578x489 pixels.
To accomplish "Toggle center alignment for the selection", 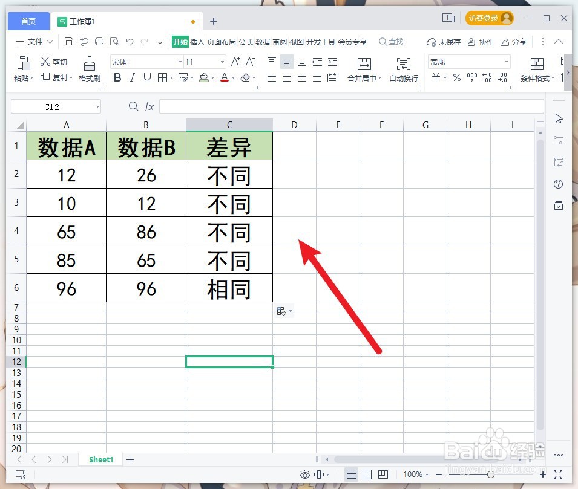I will [286, 77].
